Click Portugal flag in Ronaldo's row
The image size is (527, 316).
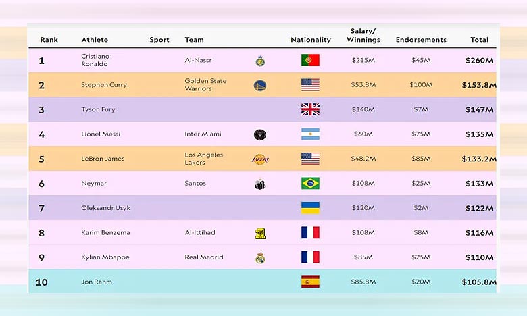point(310,60)
